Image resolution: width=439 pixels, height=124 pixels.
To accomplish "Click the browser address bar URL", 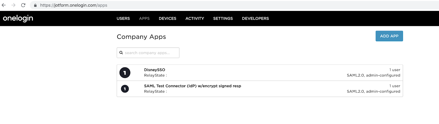I will (x=74, y=5).
